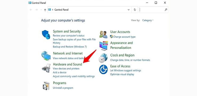Click the Control Panel title bar icon

[30, 3]
